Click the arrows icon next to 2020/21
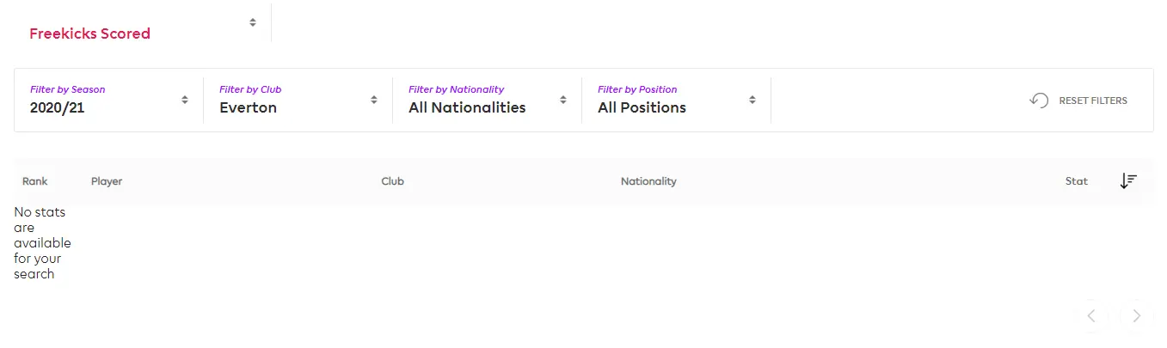Image resolution: width=1167 pixels, height=348 pixels. (x=185, y=100)
